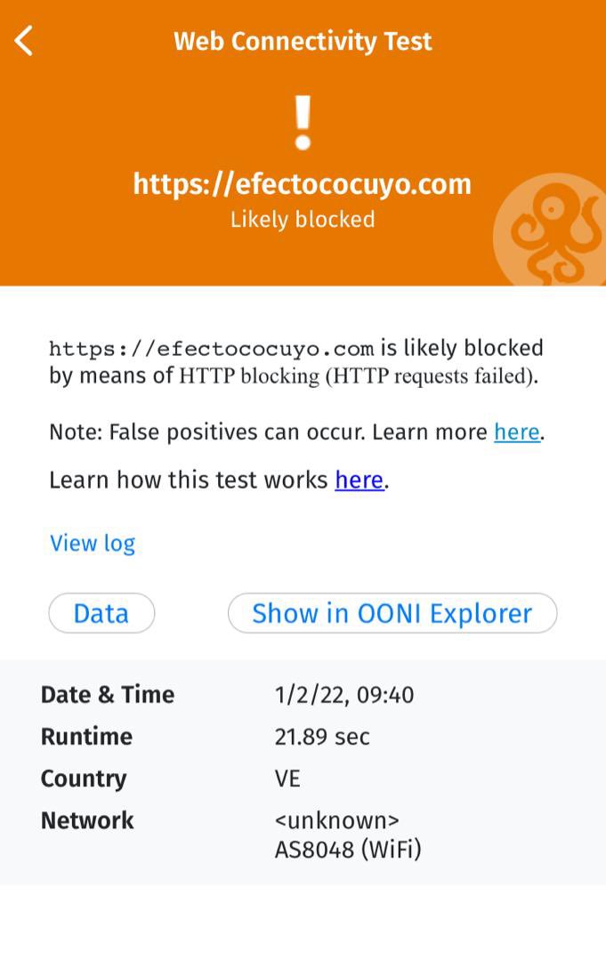Click Show in OONI Explorer button

click(x=392, y=613)
